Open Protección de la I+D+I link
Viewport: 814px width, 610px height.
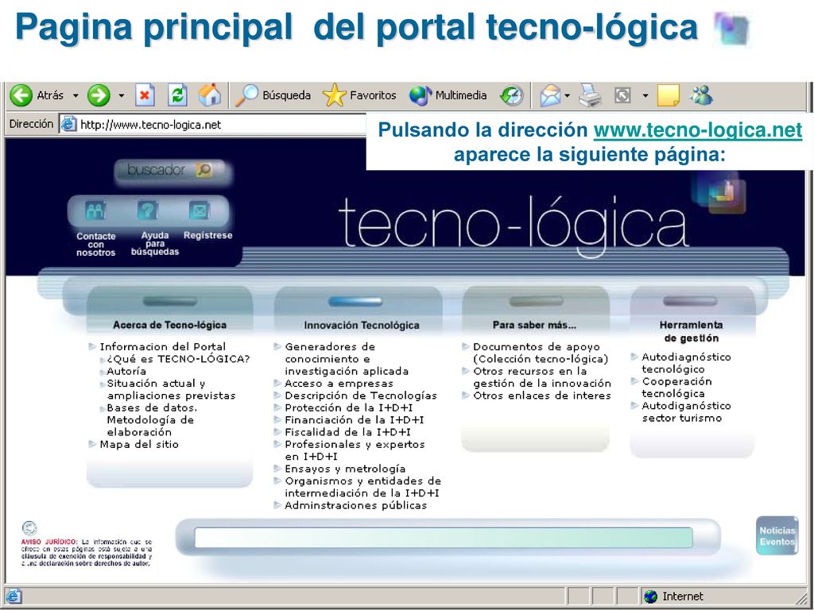click(x=349, y=407)
